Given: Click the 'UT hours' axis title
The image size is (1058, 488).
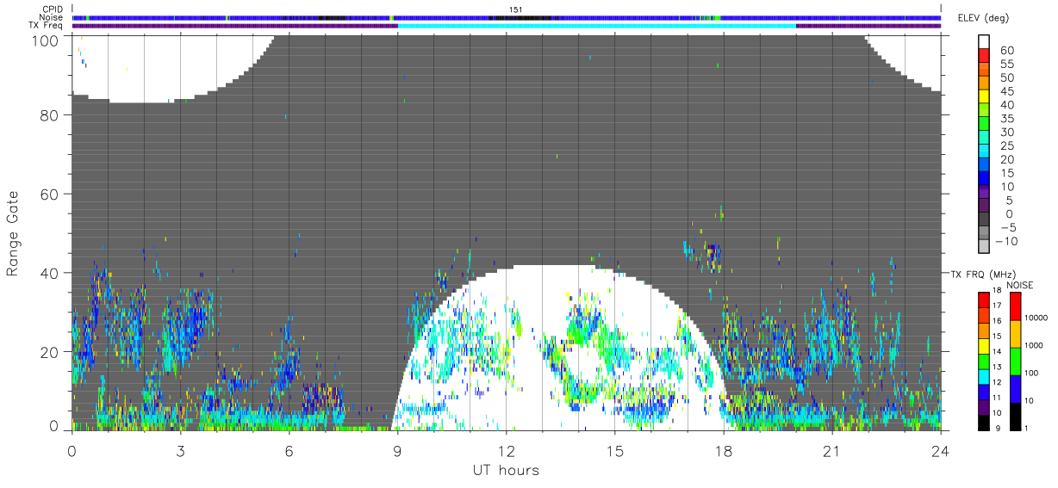Looking at the screenshot, I should coord(505,470).
